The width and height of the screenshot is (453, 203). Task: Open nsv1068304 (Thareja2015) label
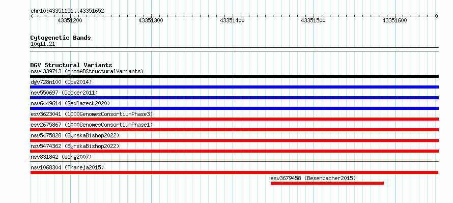coord(67,167)
